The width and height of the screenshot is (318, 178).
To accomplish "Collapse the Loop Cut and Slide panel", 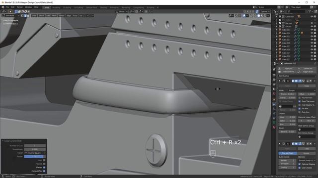I will pos(3,141).
